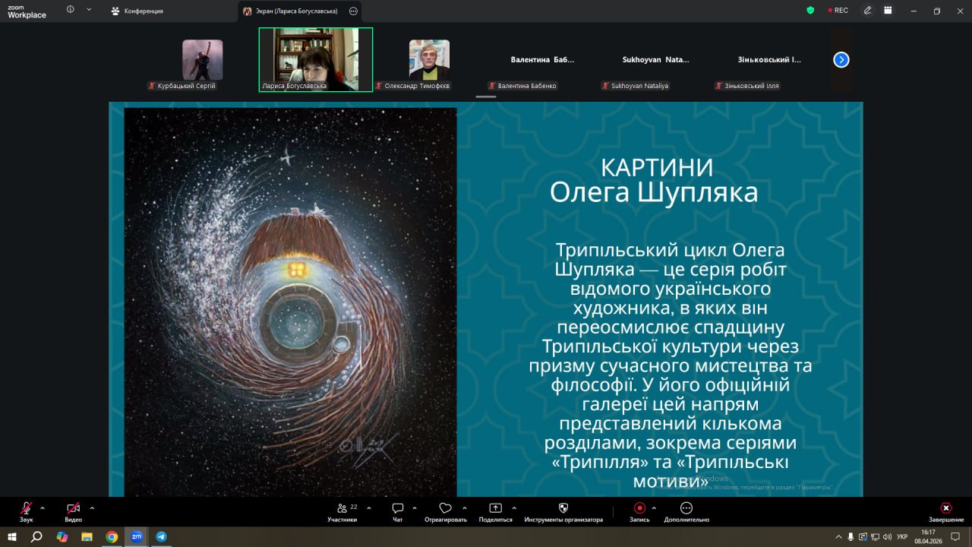Click the annotation pencil icon in title bar
972x547 pixels.
[867, 11]
